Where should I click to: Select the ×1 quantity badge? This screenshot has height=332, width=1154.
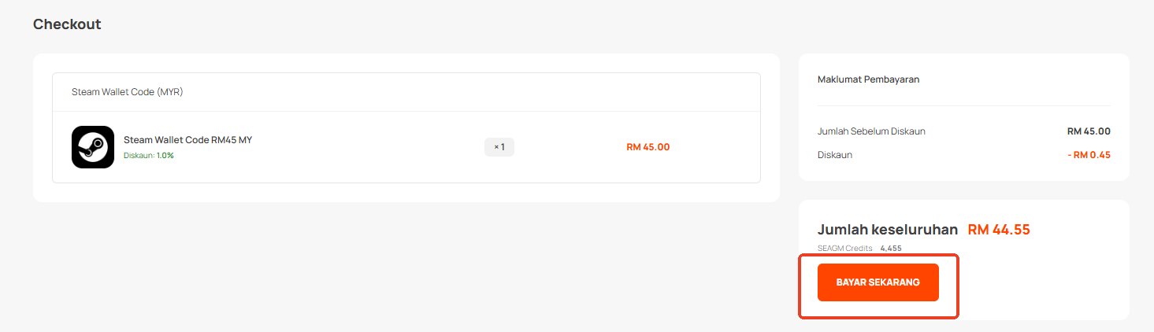point(499,147)
